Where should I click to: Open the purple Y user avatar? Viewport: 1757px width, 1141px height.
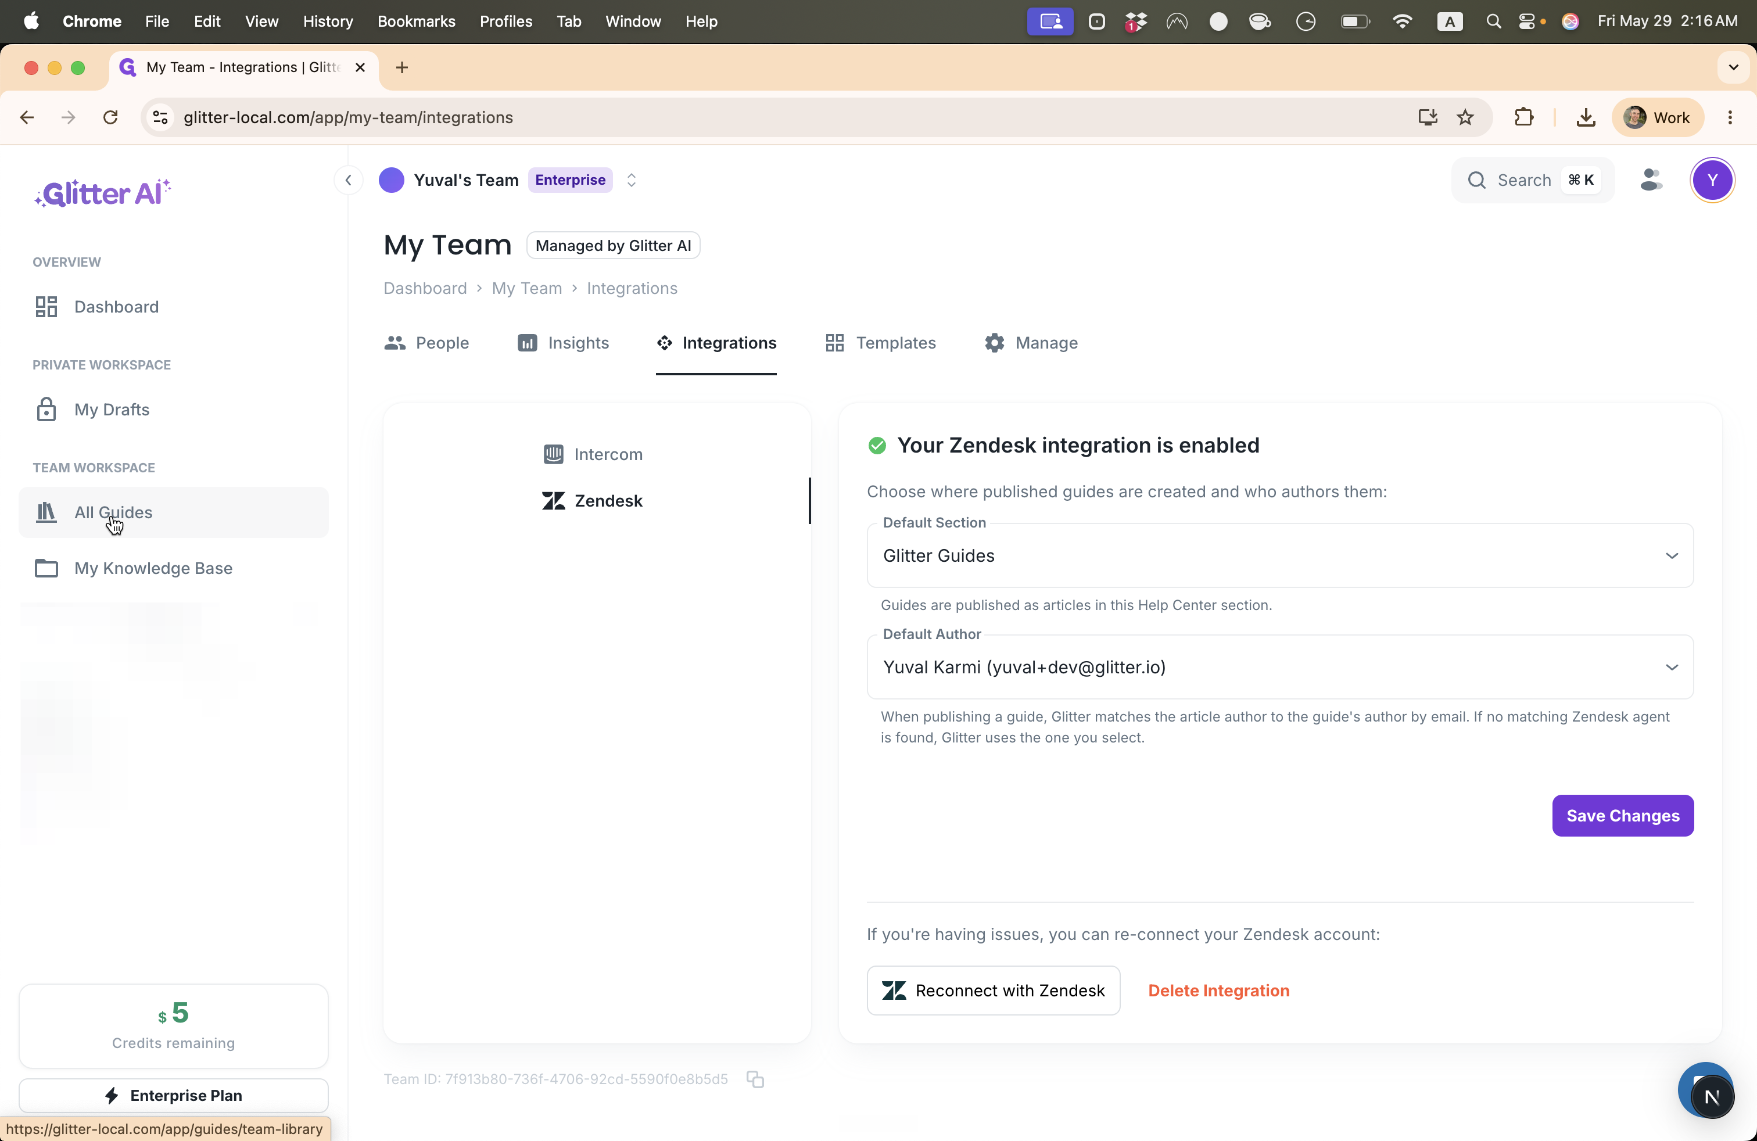click(x=1712, y=180)
